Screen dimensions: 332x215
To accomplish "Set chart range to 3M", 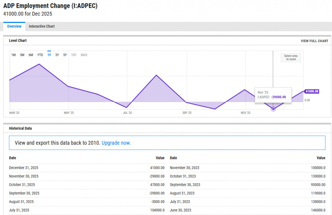I will [22, 55].
